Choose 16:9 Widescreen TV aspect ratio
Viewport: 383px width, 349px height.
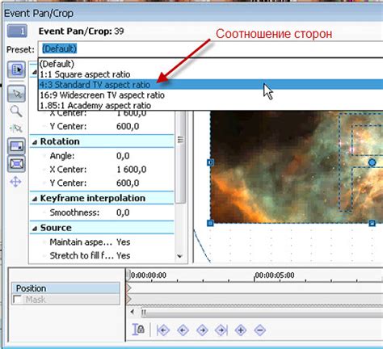point(210,95)
